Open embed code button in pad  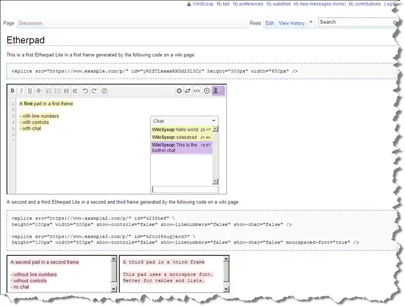tap(197, 91)
